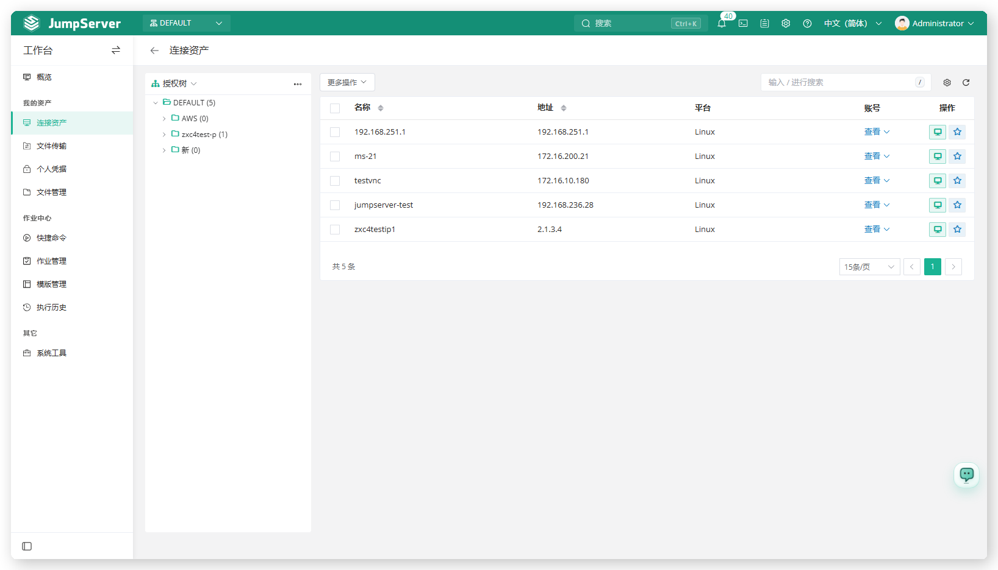Viewport: 998px width, 570px height.
Task: Refresh the asset table
Action: (966, 83)
